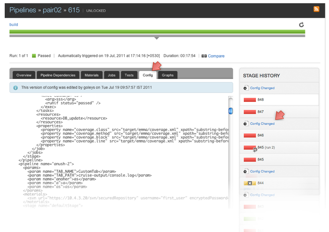Click the RSS feed icon
The height and width of the screenshot is (232, 329).
pos(316,9)
